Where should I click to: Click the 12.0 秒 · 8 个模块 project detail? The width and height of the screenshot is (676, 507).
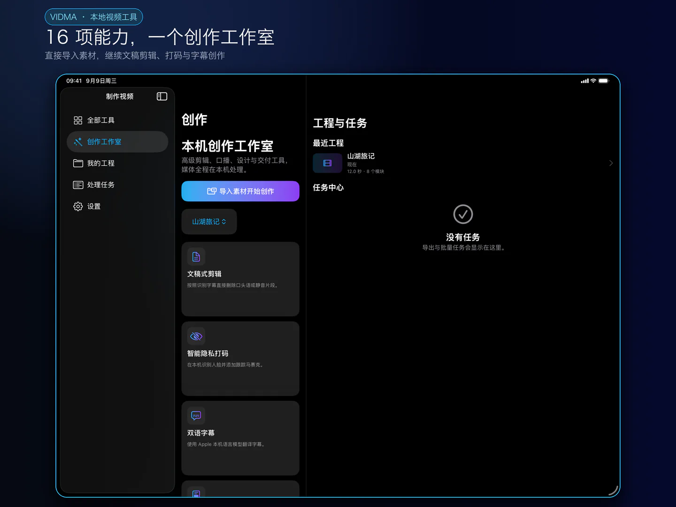click(x=366, y=171)
